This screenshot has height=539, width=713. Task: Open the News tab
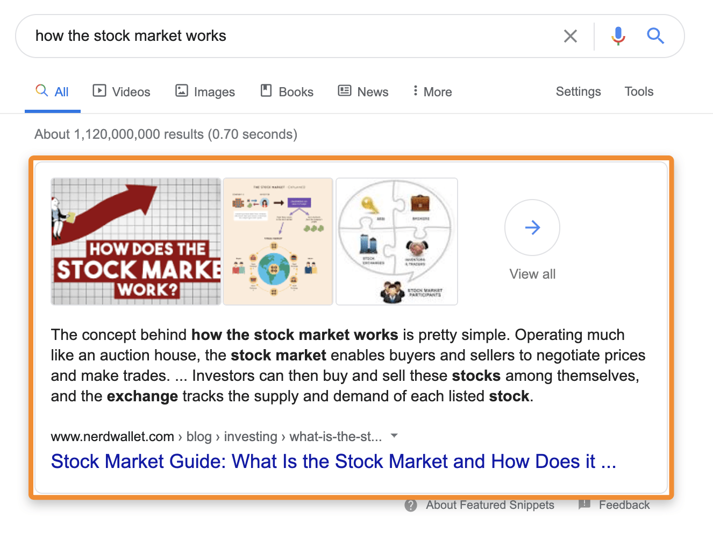click(x=363, y=91)
